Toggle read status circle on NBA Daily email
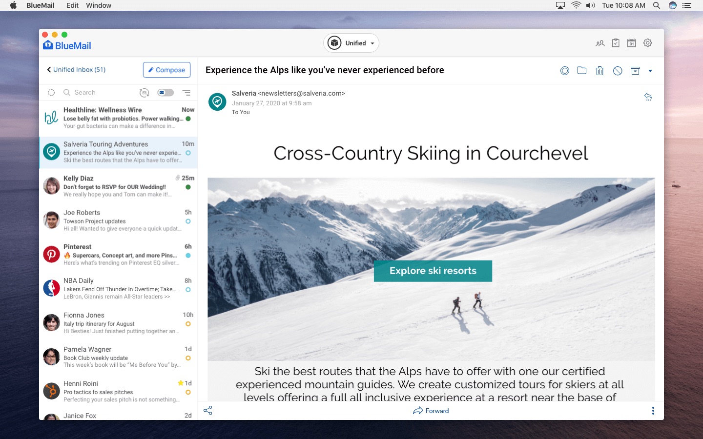This screenshot has width=703, height=439. 188,289
